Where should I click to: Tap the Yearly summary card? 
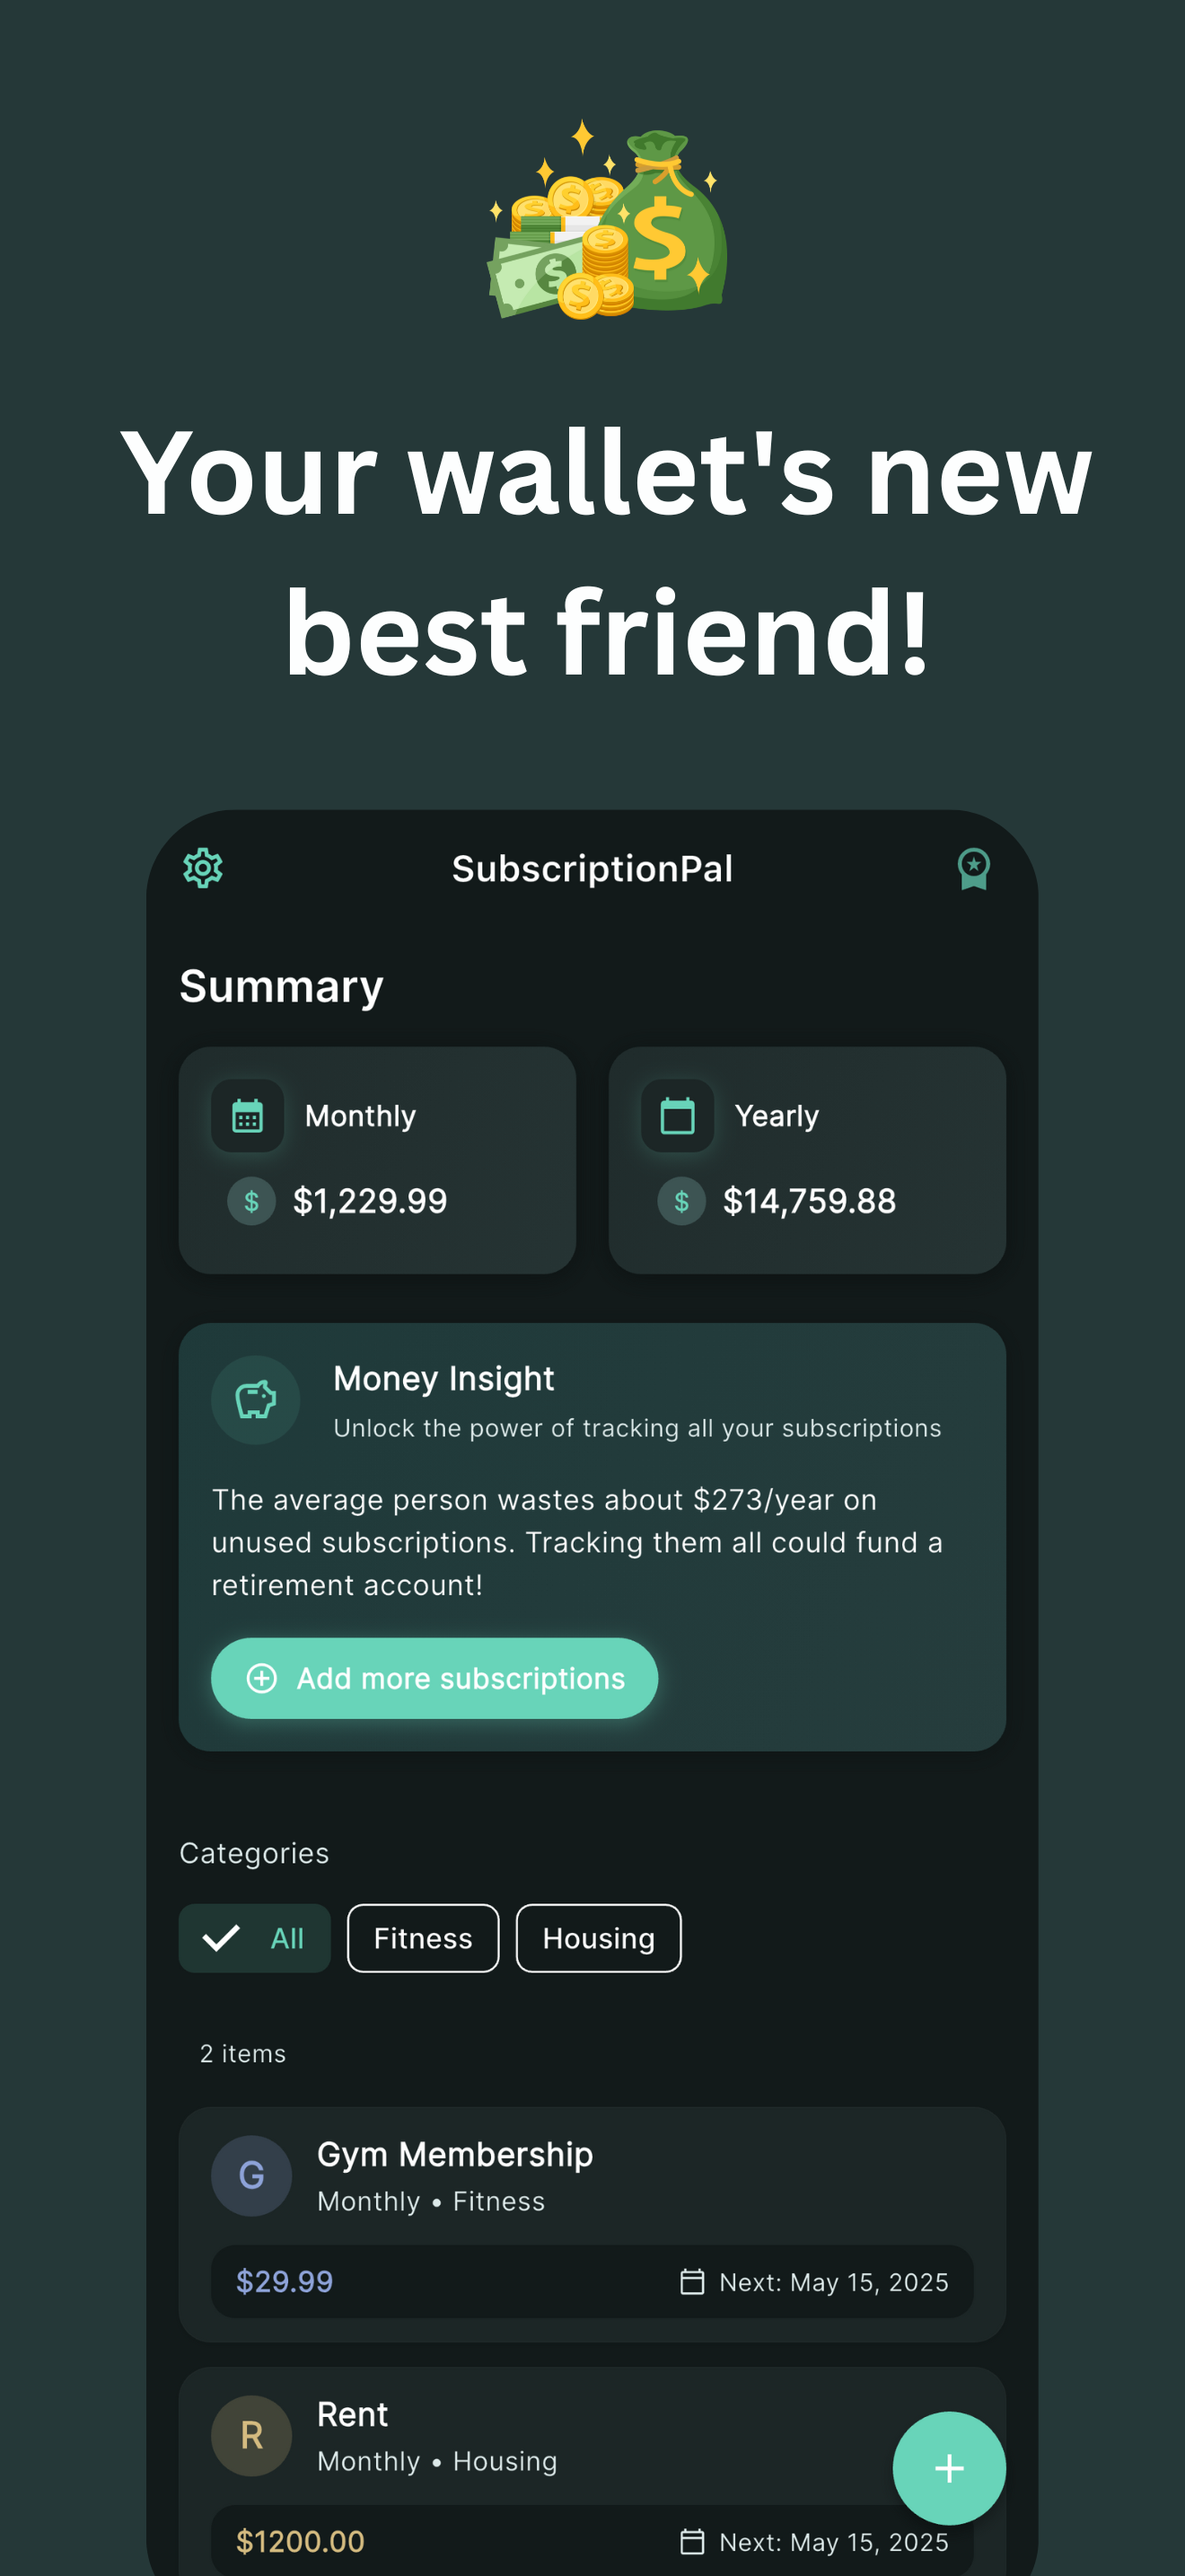(807, 1160)
